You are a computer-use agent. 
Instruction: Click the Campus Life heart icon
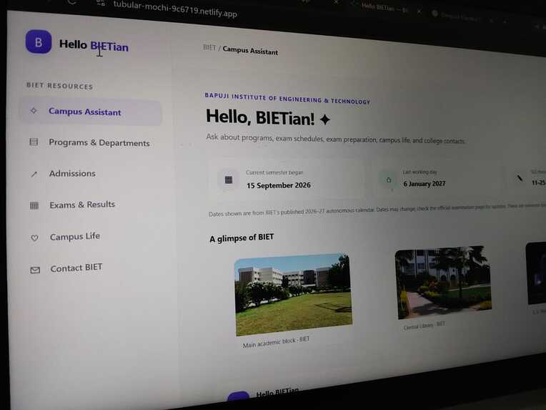[x=34, y=238]
